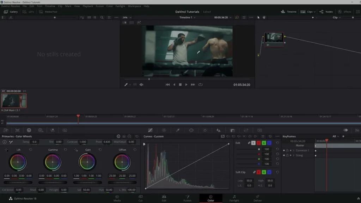361x203 pixels.
Task: Toggle the green curve Edit channel
Action: pos(264,143)
